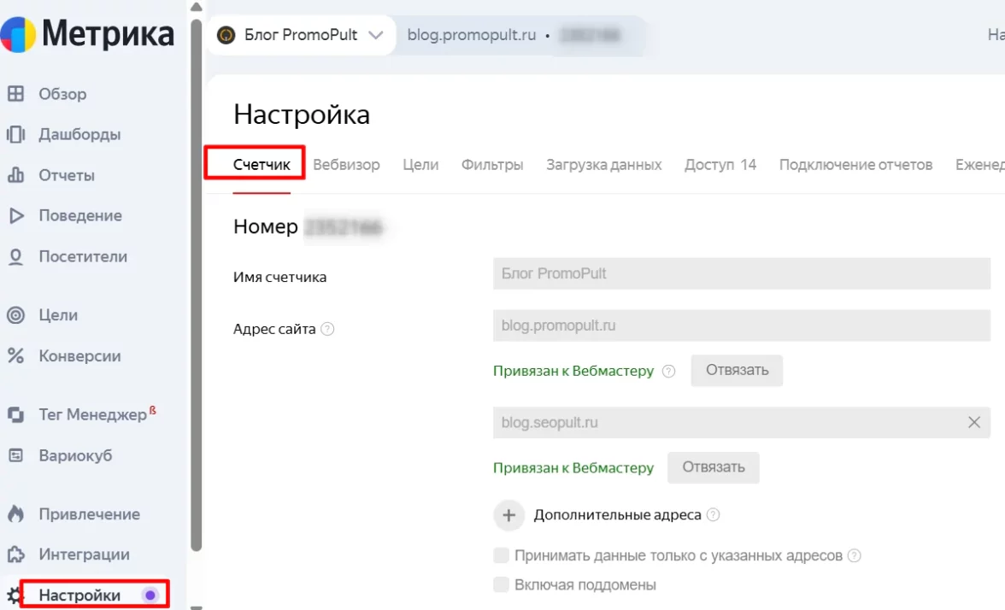Click the Интеграции puzzle piece icon
The width and height of the screenshot is (1005, 610).
(x=15, y=554)
